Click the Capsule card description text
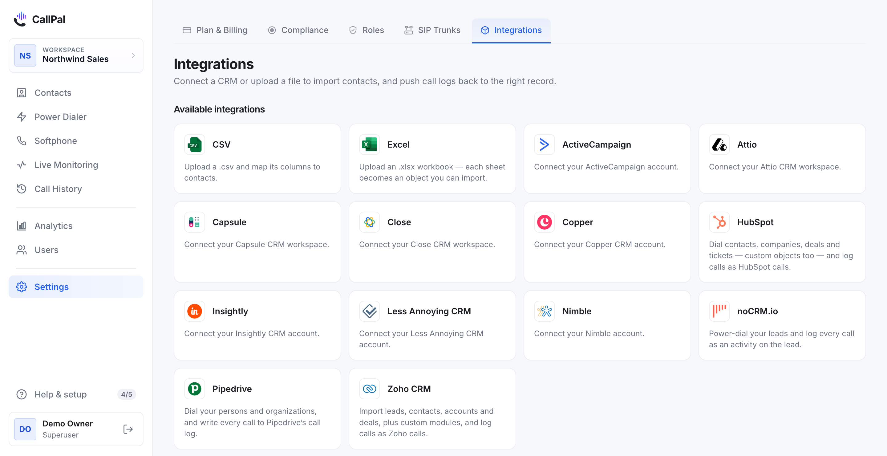The image size is (887, 456). click(257, 245)
